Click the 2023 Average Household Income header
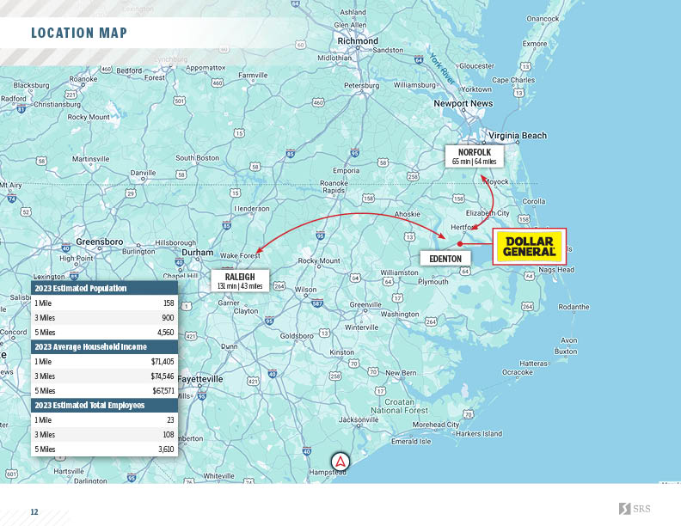681x526 pixels. (104, 346)
